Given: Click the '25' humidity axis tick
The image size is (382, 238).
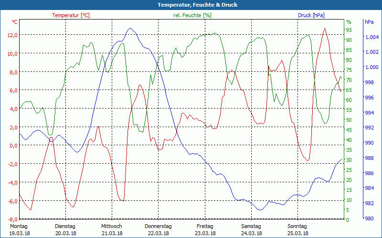Looking at the screenshot, I should pyautogui.click(x=349, y=170).
